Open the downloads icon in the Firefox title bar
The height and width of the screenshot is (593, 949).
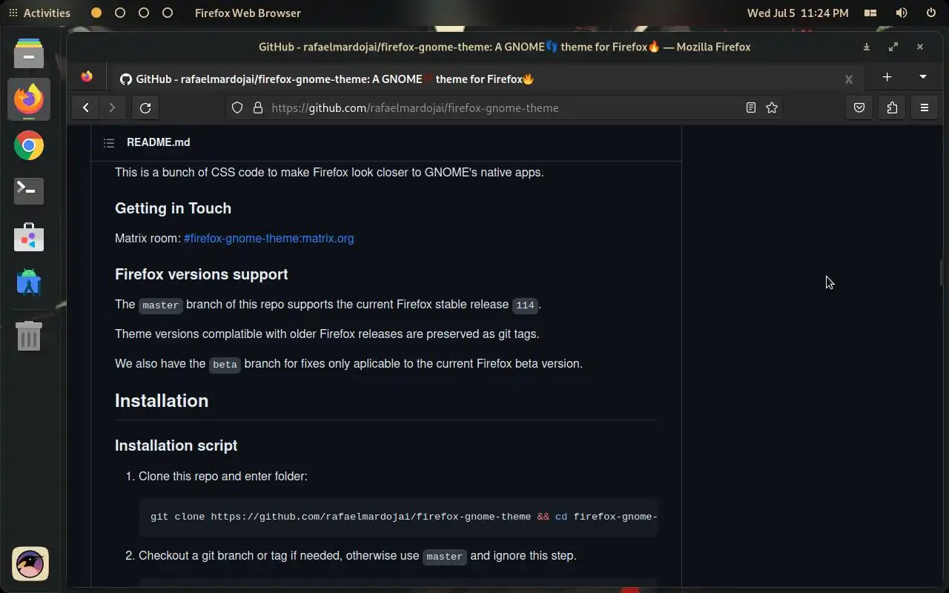866,47
